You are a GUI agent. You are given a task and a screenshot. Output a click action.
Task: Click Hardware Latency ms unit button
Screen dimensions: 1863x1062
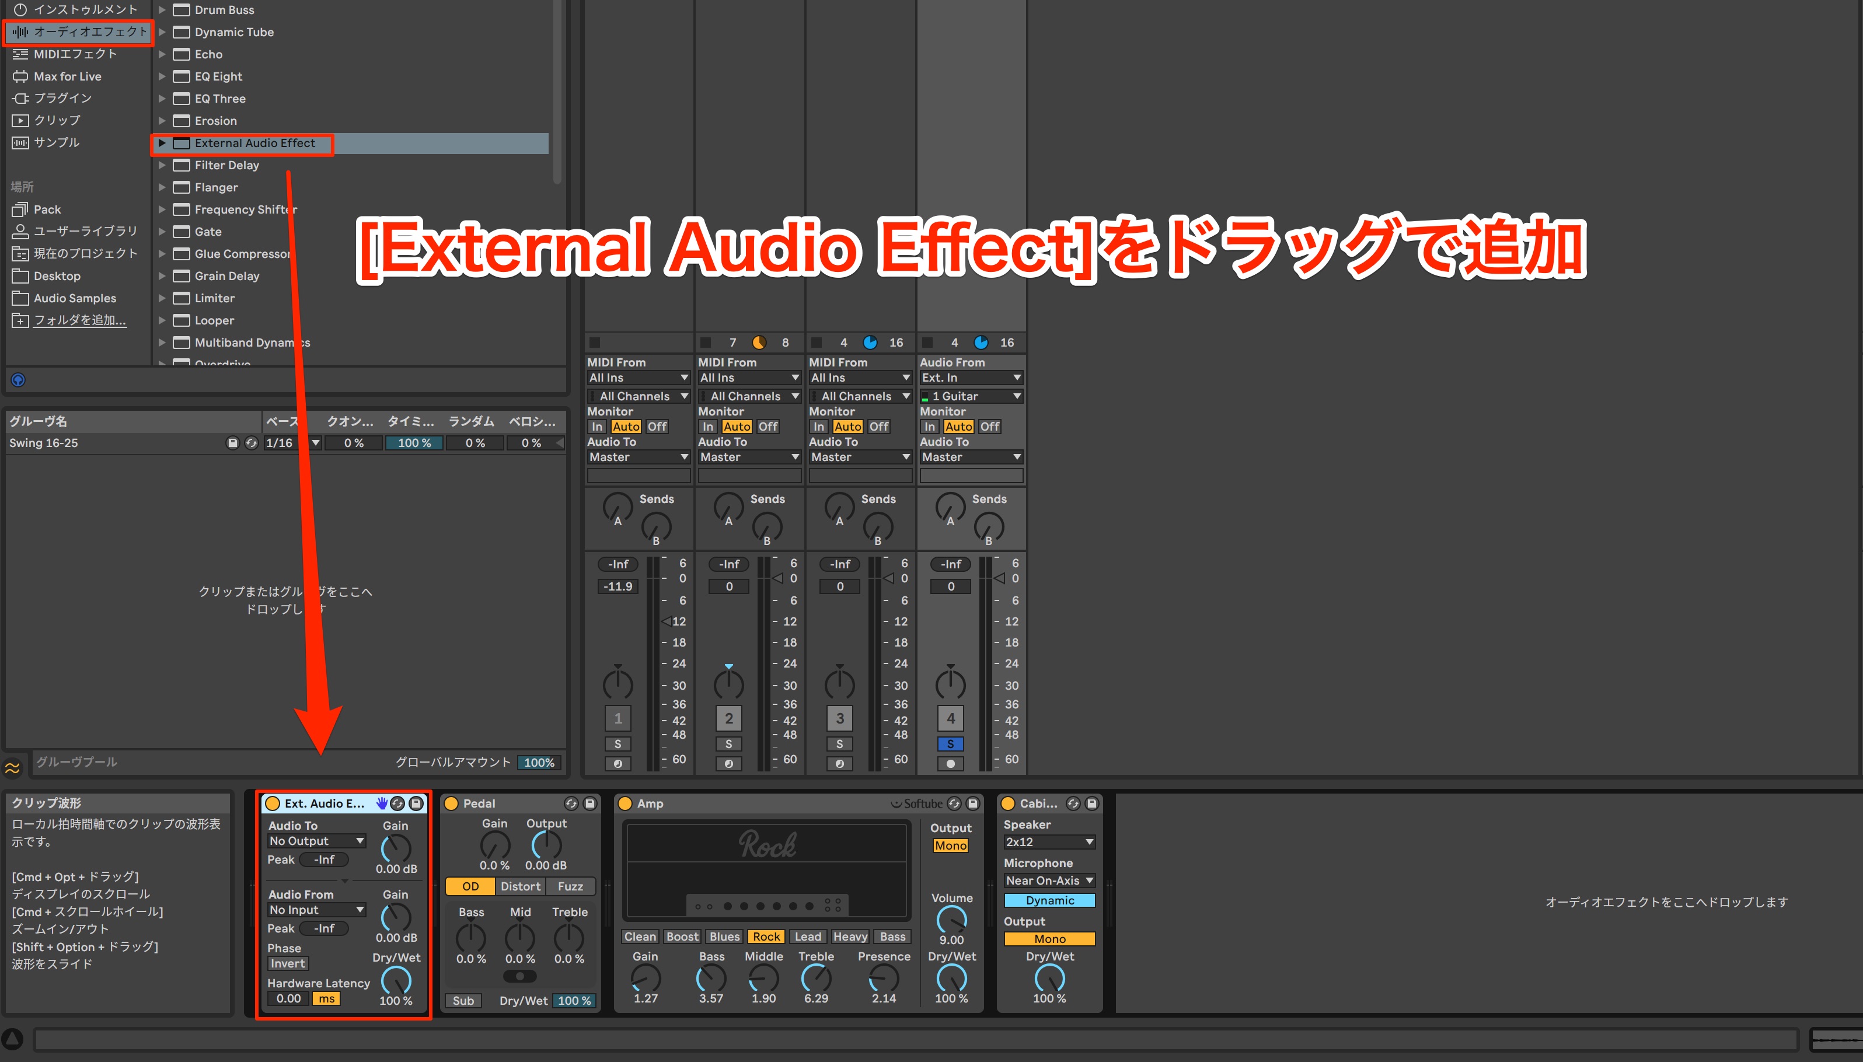click(326, 998)
